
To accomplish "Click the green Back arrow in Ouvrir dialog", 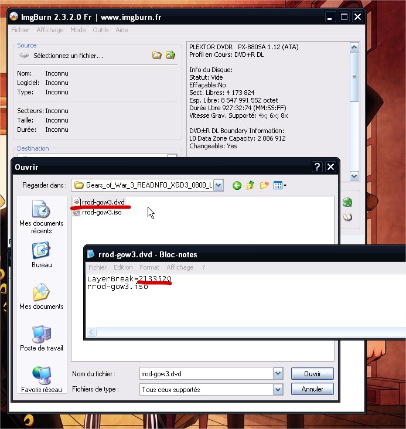I will click(x=237, y=186).
